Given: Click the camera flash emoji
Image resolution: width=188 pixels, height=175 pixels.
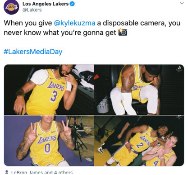Looking at the screenshot, I should click(123, 32).
